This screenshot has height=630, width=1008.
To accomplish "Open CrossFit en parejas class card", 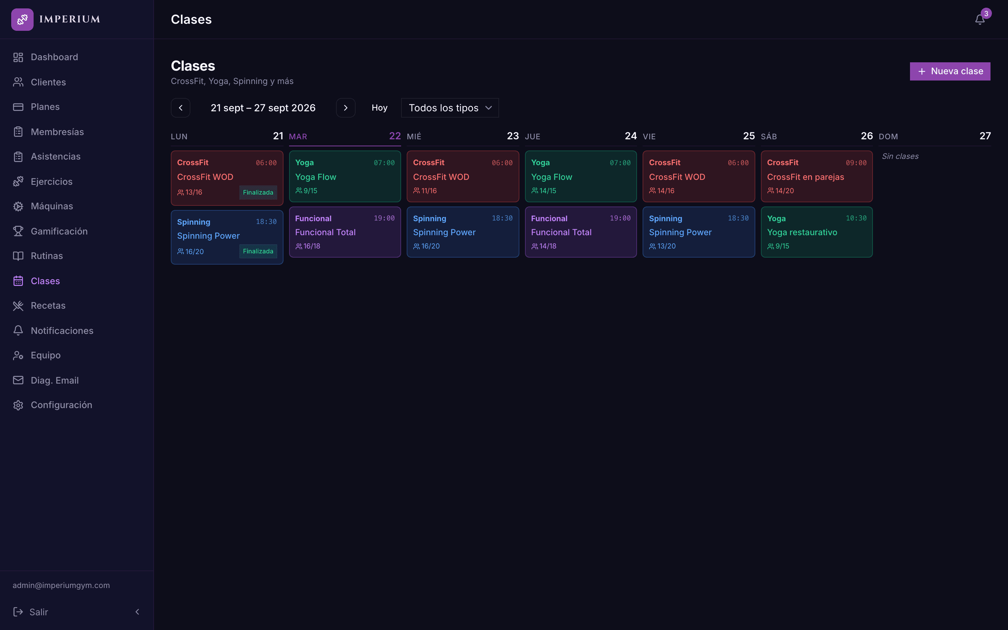I will pyautogui.click(x=817, y=176).
